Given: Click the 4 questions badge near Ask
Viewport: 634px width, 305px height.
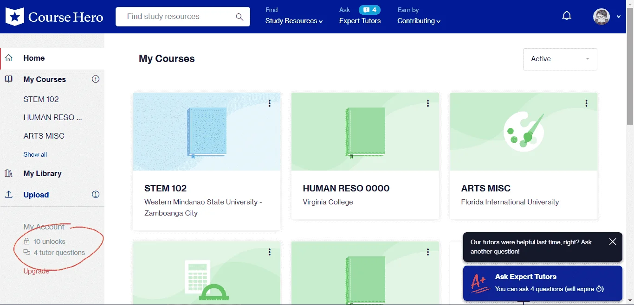Looking at the screenshot, I should coord(369,10).
